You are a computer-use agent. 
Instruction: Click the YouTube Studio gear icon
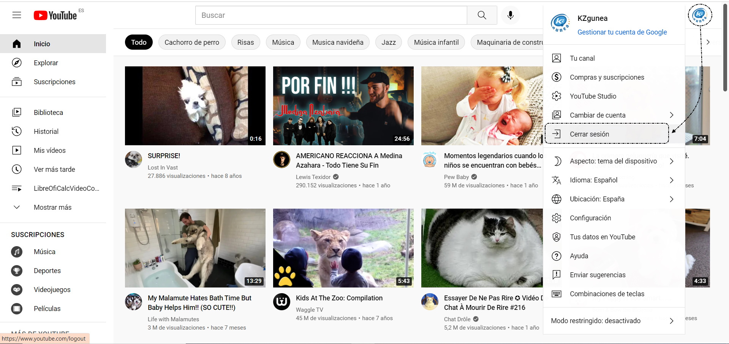click(557, 96)
